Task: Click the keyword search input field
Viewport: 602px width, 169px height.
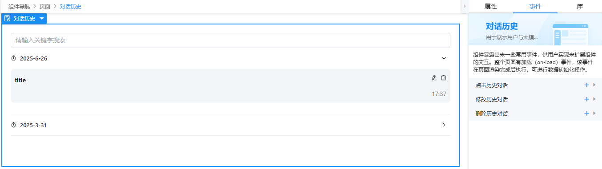Action: [230, 40]
